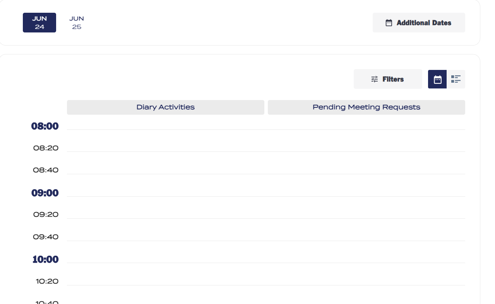Viewport: 495px width, 304px height.
Task: Open the Filters options panel
Action: click(x=387, y=79)
